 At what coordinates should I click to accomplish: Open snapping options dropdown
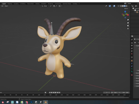point(56,6)
